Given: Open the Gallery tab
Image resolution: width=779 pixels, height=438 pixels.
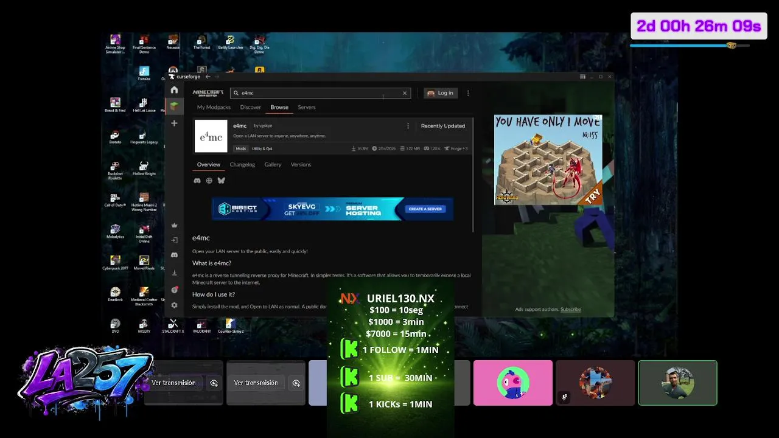Looking at the screenshot, I should tap(273, 164).
